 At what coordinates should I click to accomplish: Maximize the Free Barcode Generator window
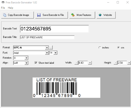point(118,2)
